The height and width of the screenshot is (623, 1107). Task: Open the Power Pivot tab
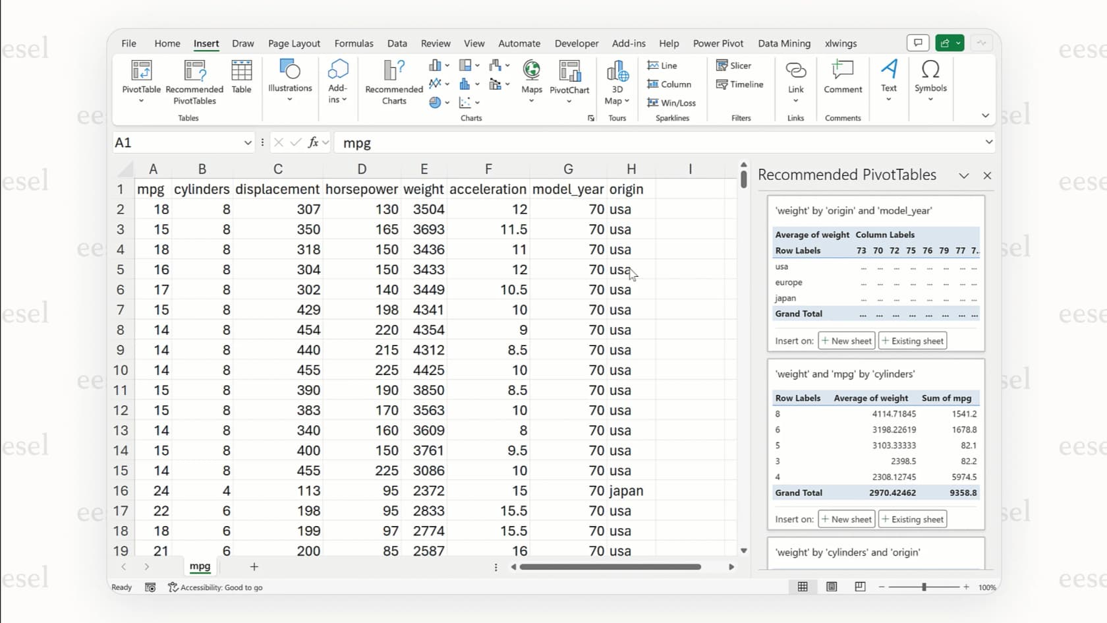(x=718, y=44)
